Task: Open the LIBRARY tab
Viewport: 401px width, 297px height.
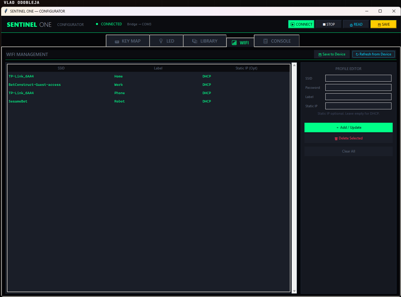Action: (205, 41)
